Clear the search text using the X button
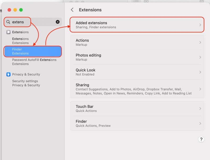The image size is (210, 160). point(57,22)
